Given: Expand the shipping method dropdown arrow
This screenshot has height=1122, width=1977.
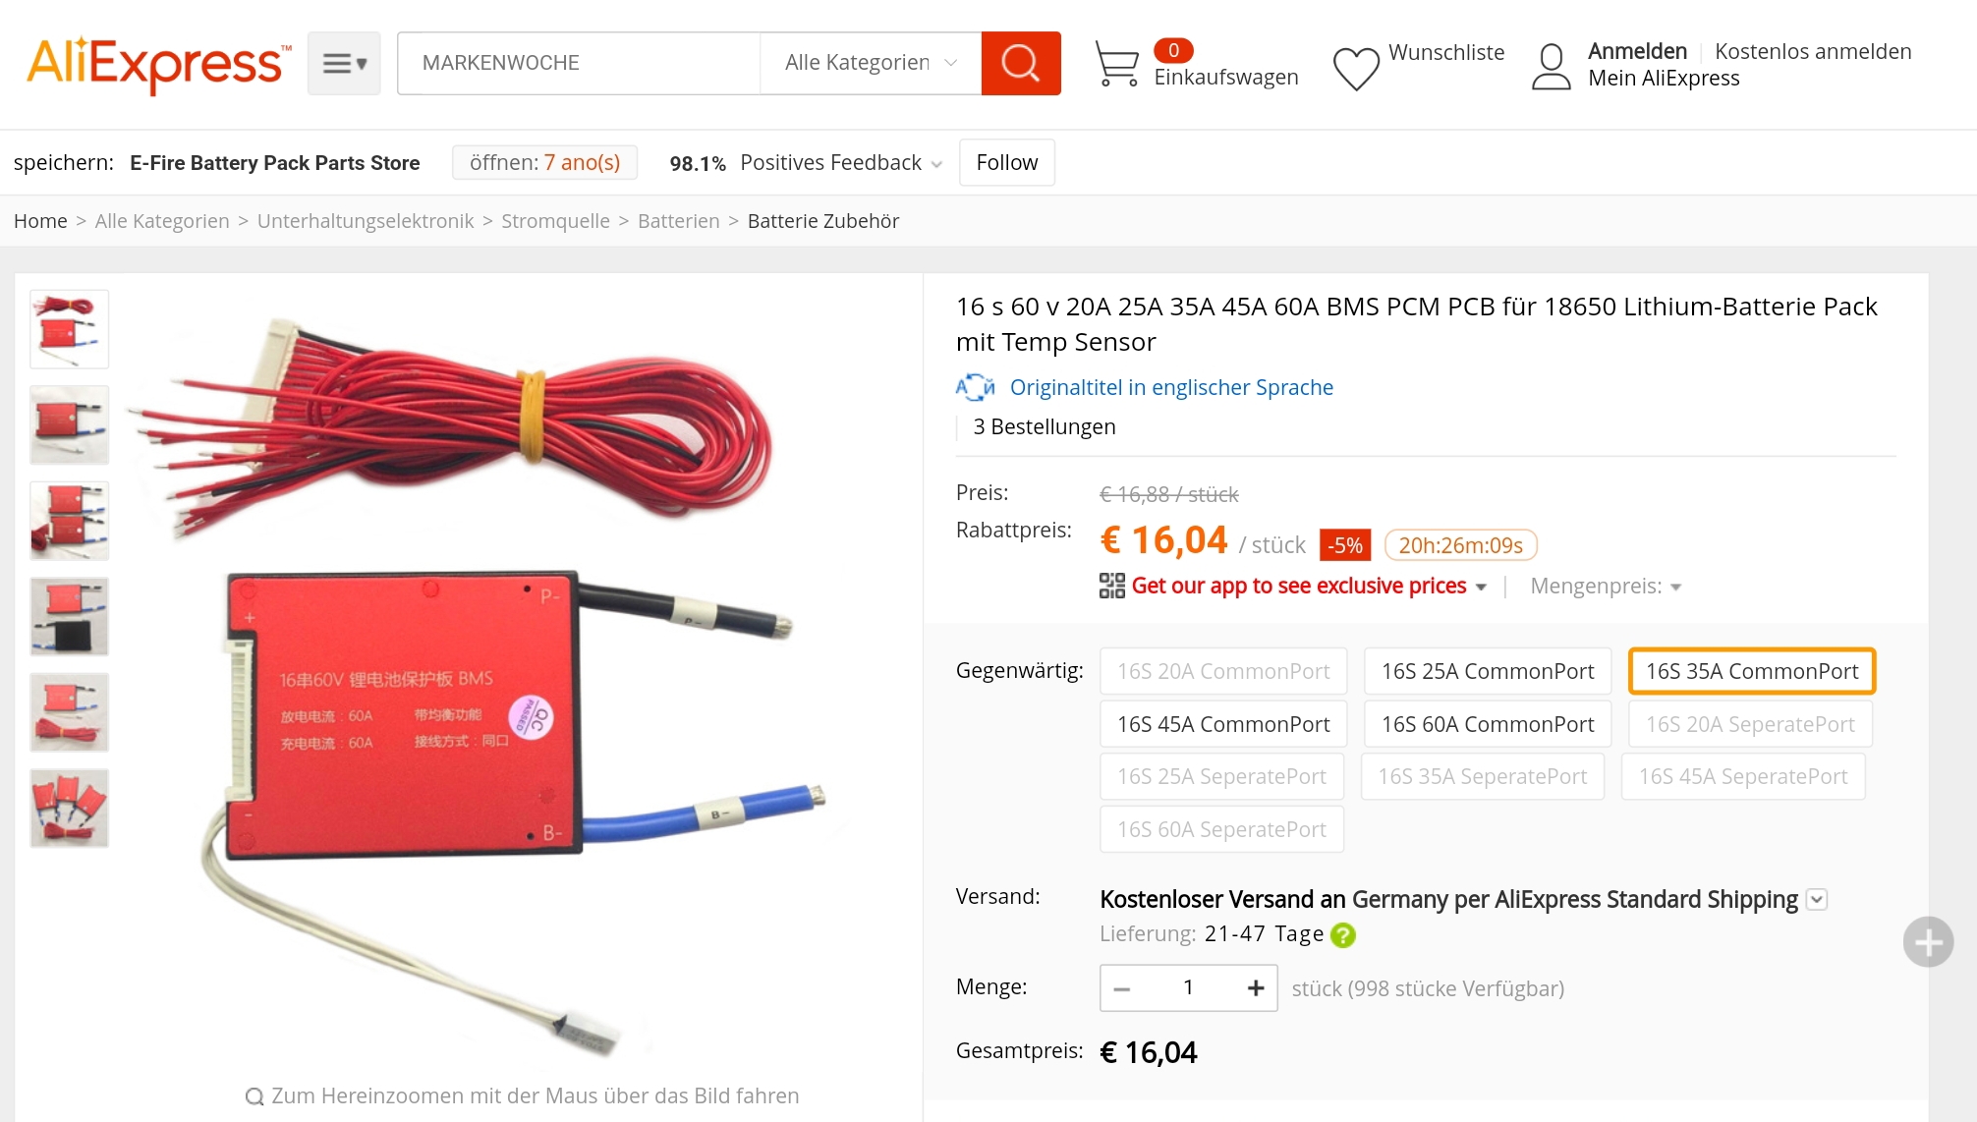Looking at the screenshot, I should 1817,899.
